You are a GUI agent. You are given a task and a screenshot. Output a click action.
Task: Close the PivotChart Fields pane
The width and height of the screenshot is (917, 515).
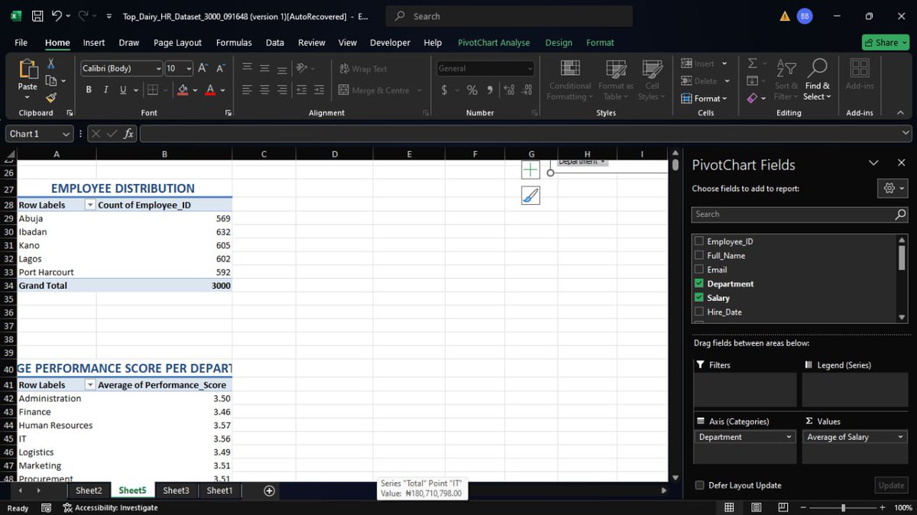click(x=901, y=163)
